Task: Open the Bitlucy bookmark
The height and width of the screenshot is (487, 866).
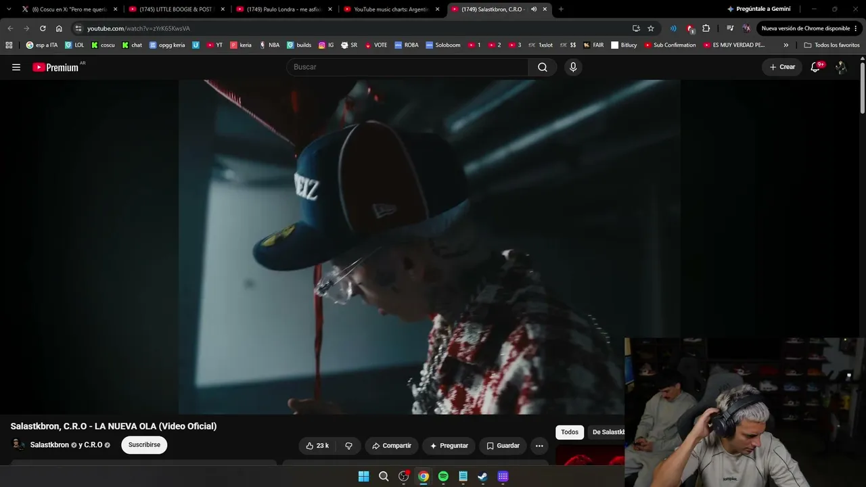Action: (x=624, y=45)
